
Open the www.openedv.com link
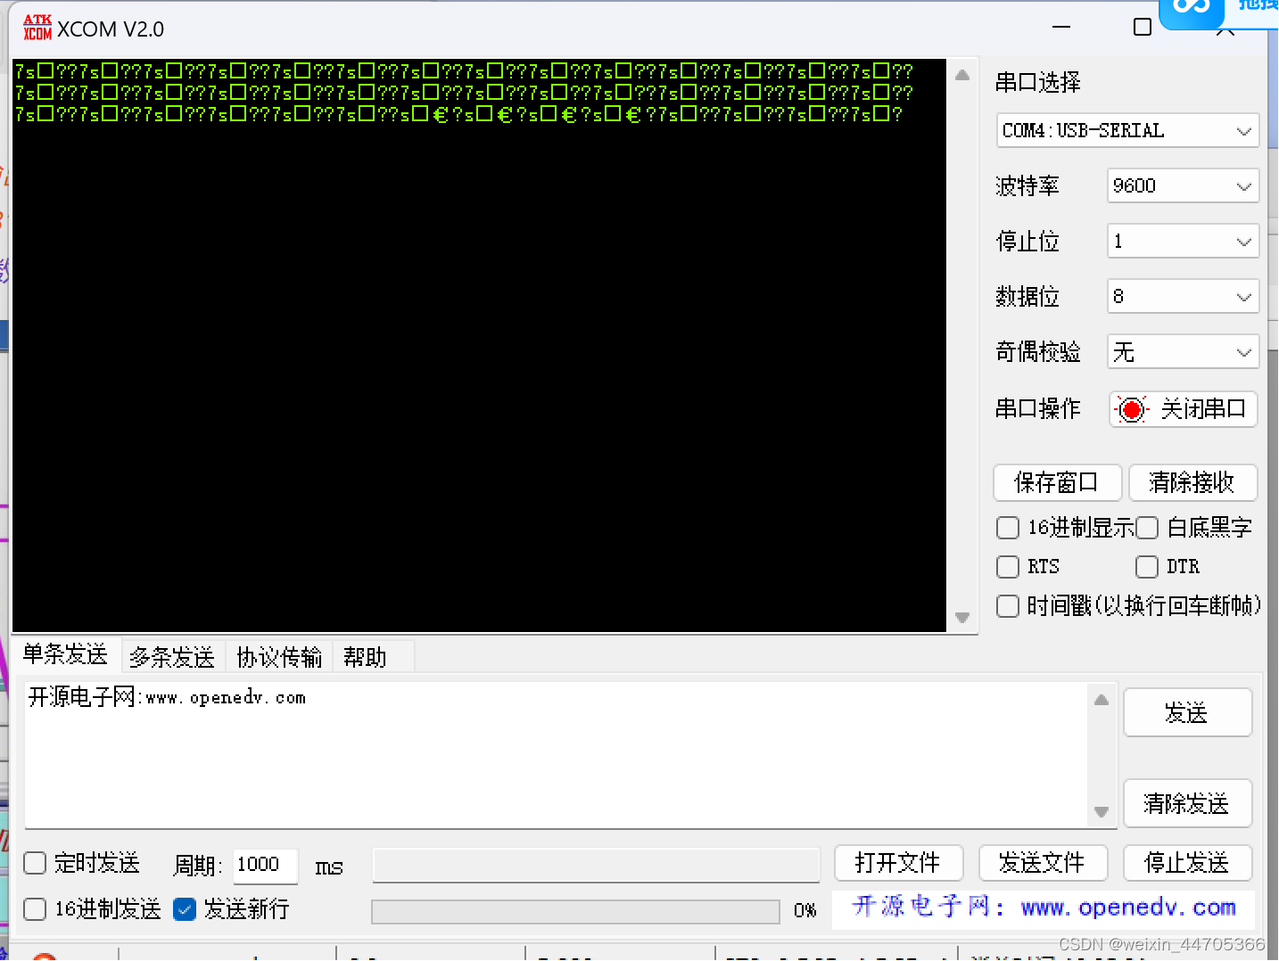(x=1127, y=907)
